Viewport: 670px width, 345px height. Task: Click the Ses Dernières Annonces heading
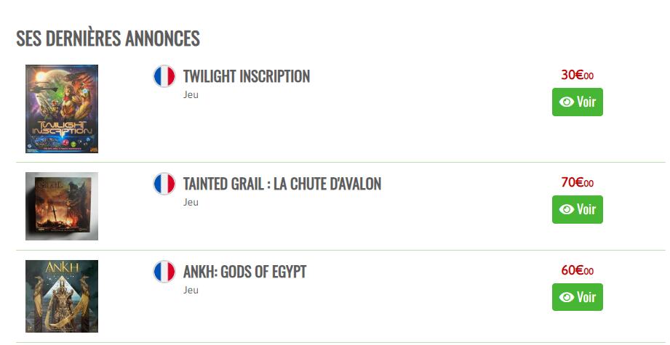point(108,38)
